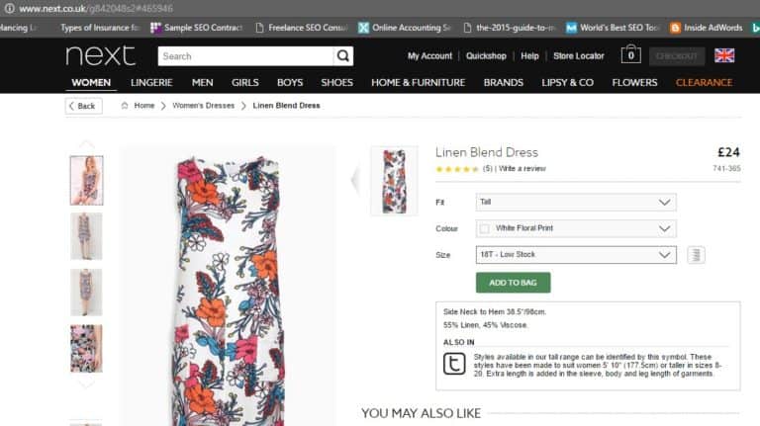
Task: Open Help link
Action: pos(529,56)
